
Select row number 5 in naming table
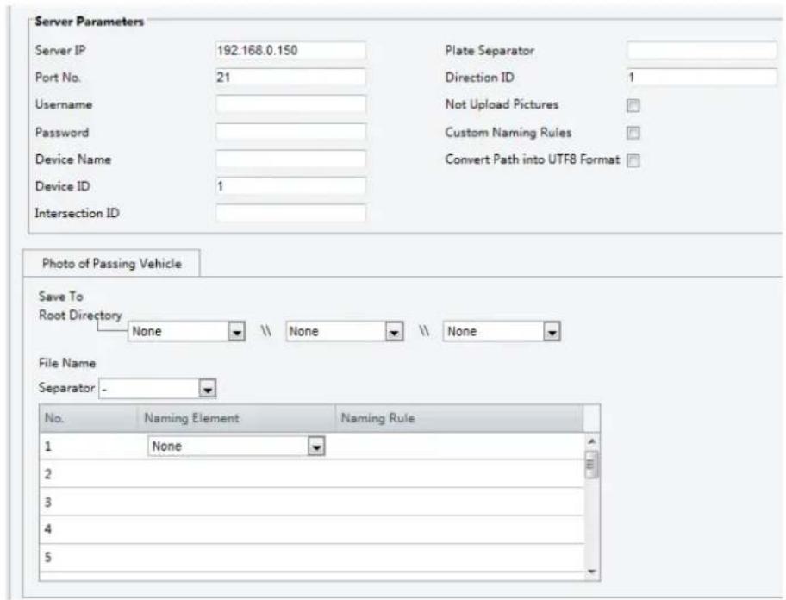point(312,557)
